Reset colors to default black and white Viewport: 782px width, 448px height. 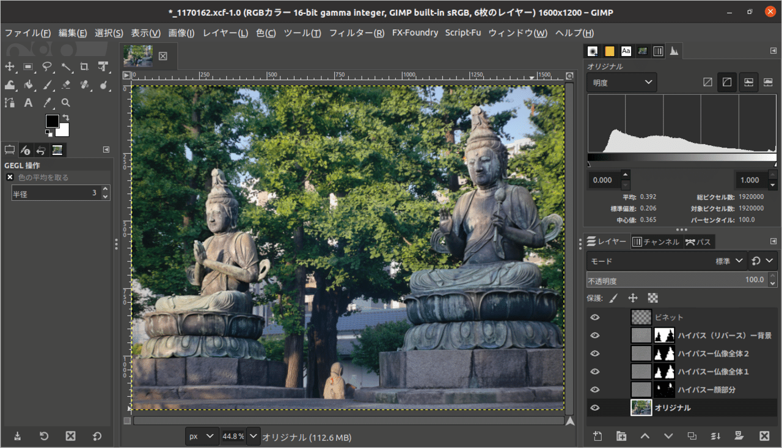tap(49, 132)
